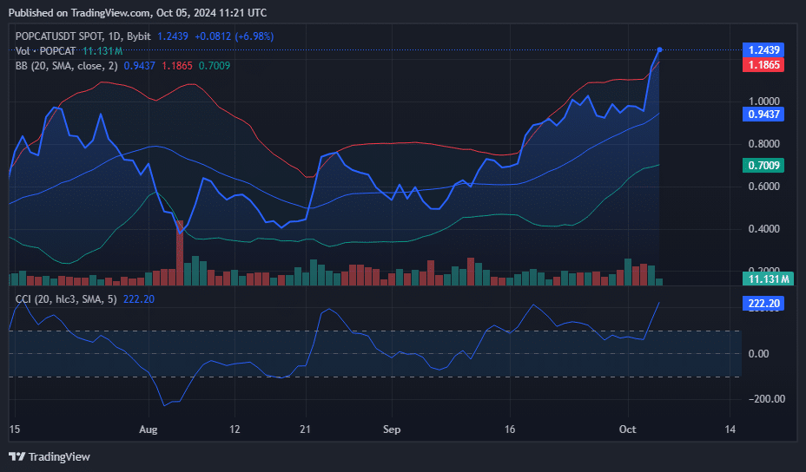Click the Aug label on time axis
This screenshot has width=806, height=472.
tap(149, 429)
